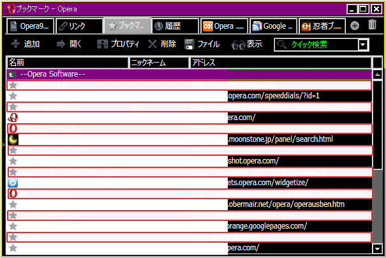Screen dimensions: 386x258
Task: Switch to the OK Opera tab
Action: (x=224, y=26)
